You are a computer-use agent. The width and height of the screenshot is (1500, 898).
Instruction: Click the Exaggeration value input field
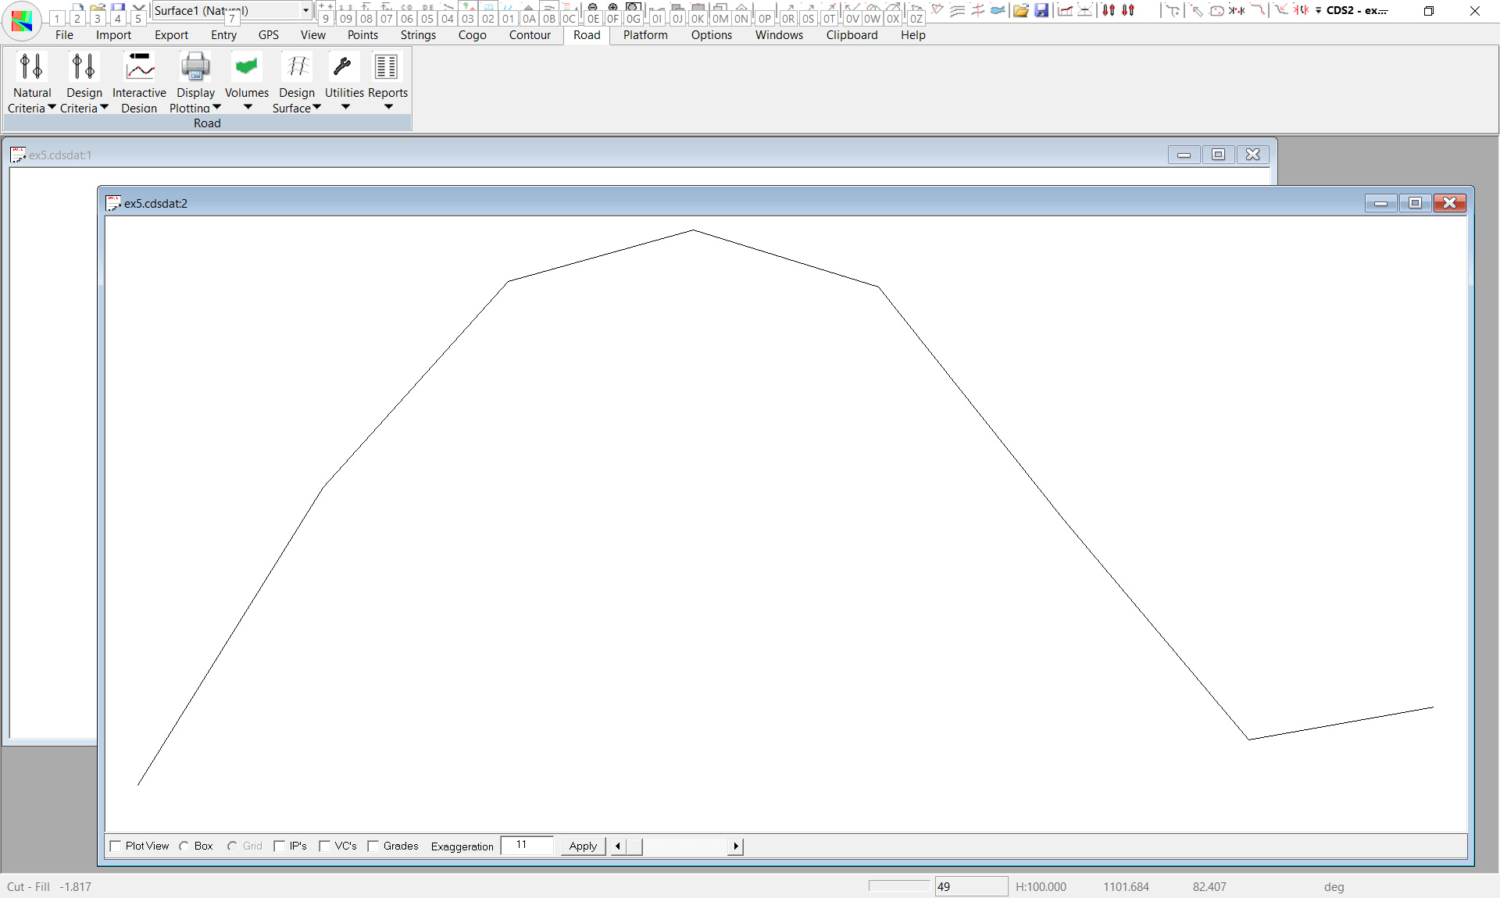pos(527,846)
